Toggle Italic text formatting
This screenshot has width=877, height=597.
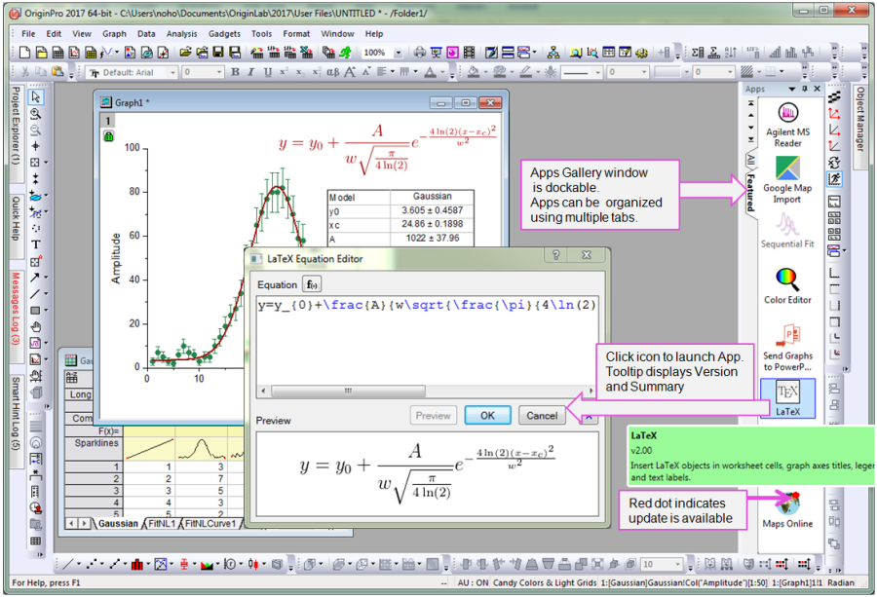[x=251, y=72]
